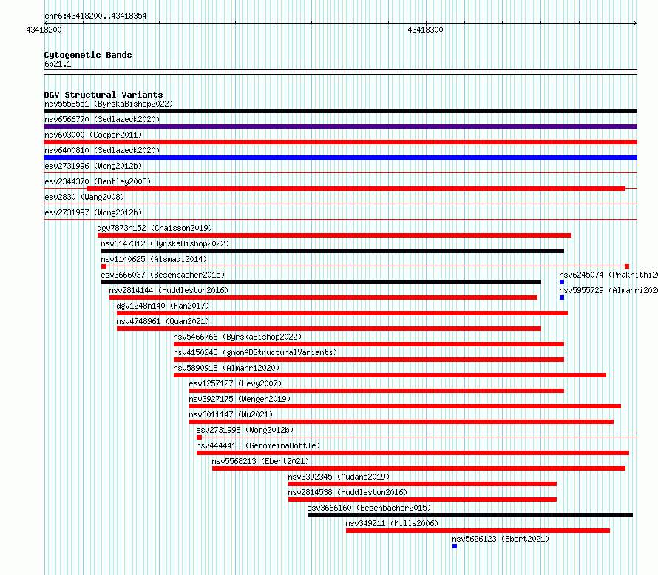Click esv1257127 (Levy2007) label
The width and height of the screenshot is (658, 575).
point(235,383)
